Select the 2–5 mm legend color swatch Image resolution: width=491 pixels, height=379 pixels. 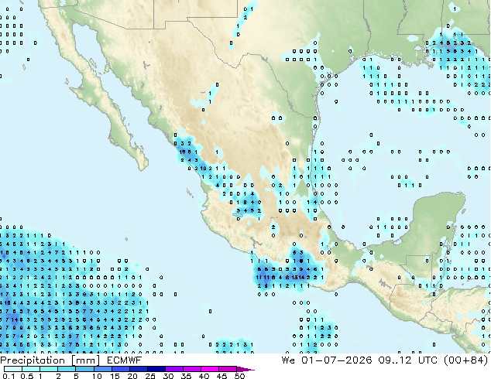(x=67, y=369)
